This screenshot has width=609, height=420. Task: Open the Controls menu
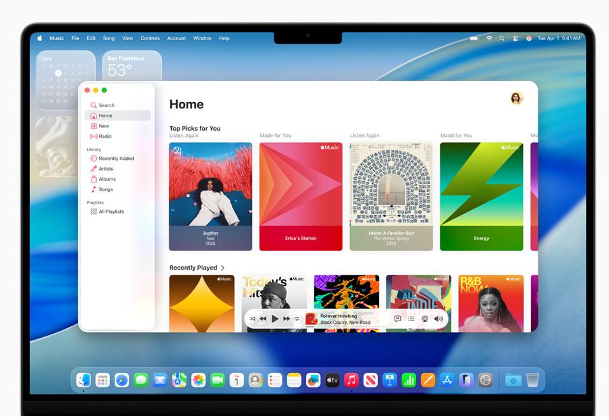[x=150, y=38]
